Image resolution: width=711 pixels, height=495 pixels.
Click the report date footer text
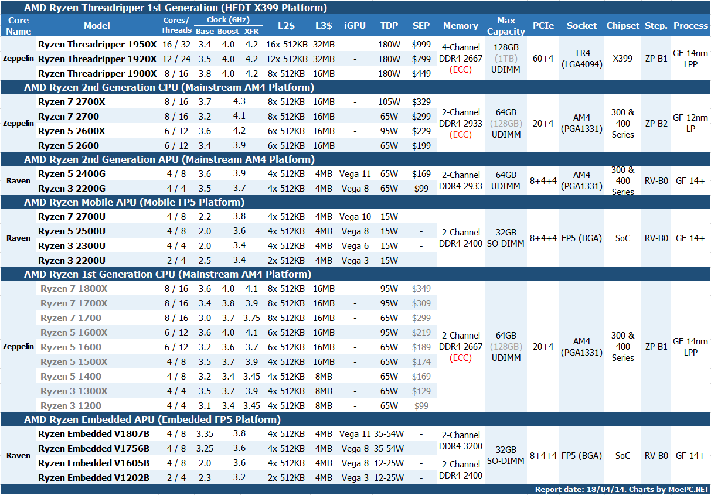tap(622, 490)
